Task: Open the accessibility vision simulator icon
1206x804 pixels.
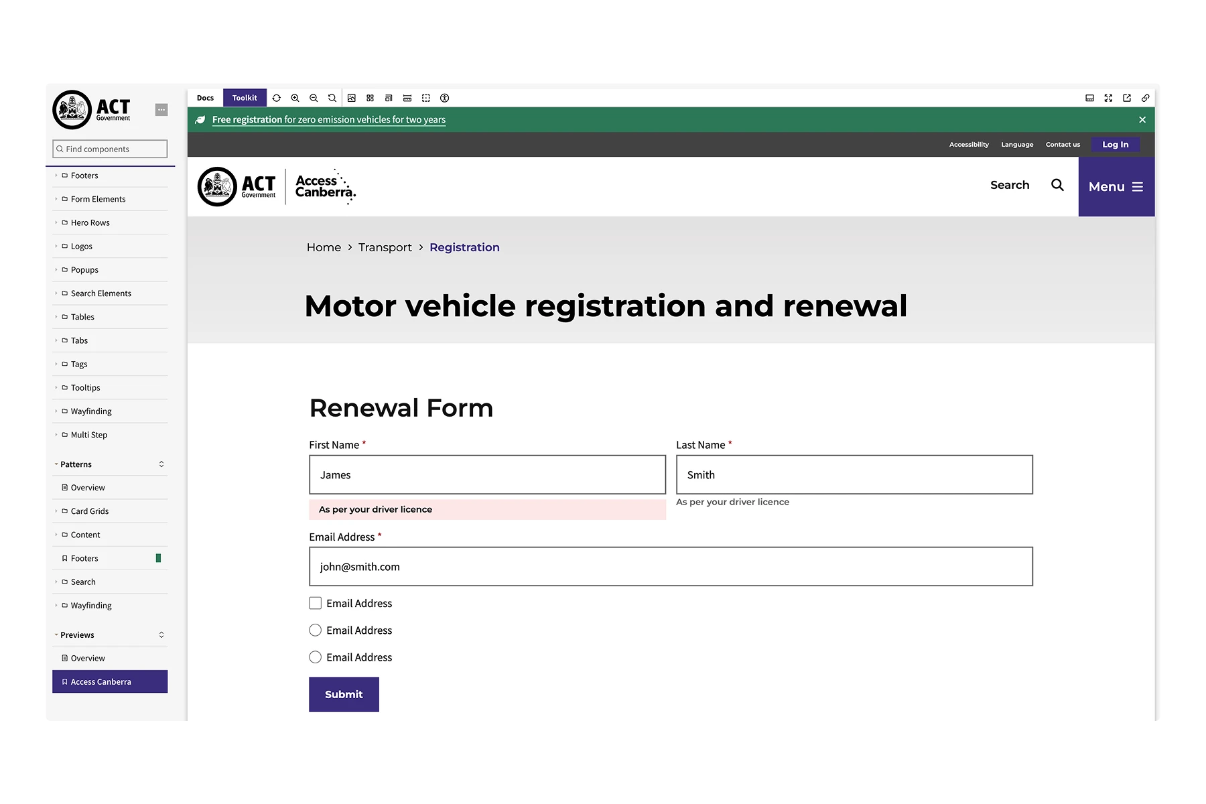Action: (x=444, y=98)
